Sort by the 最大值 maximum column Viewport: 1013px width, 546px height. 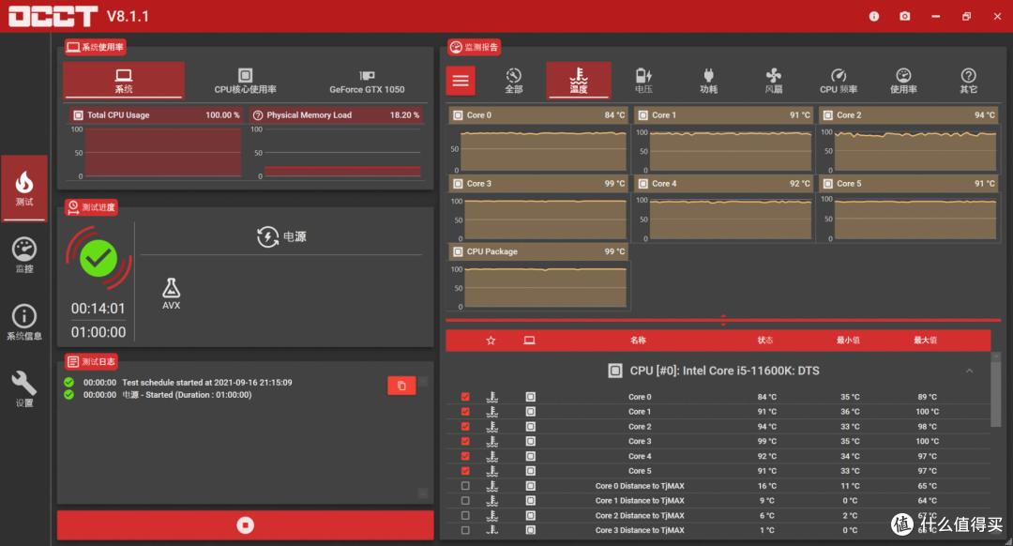tap(925, 341)
